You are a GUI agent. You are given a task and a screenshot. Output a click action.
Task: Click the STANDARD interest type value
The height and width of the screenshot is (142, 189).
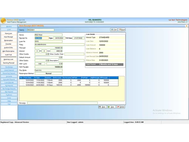pos(104,37)
